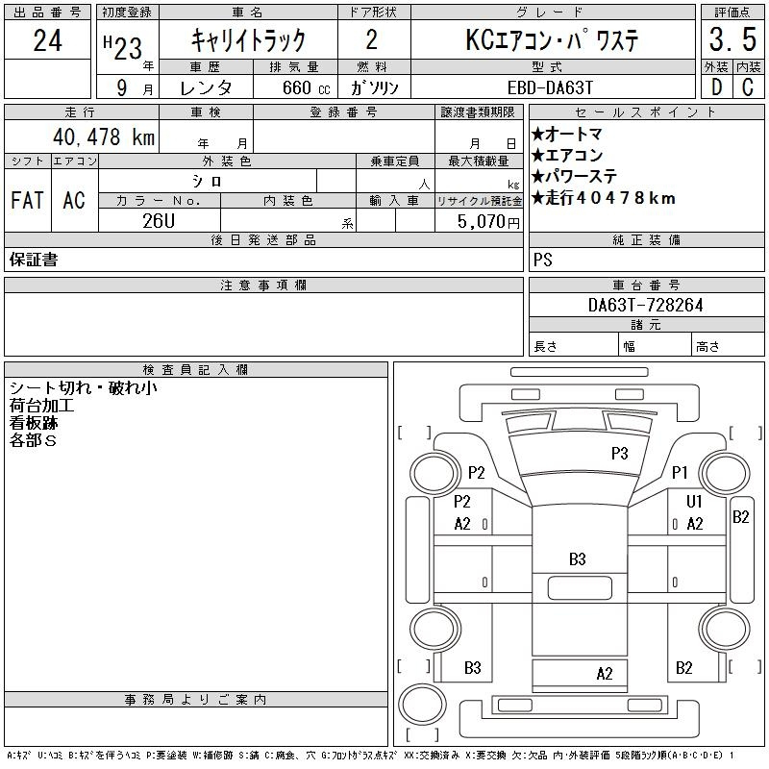The height and width of the screenshot is (769, 769).
Task: Click the sales point ★エアコン
Action: [x=566, y=155]
